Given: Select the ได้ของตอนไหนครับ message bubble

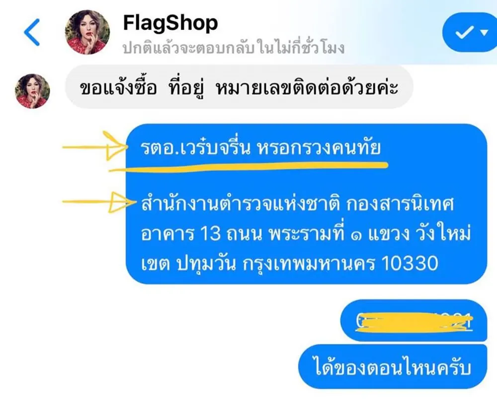Looking at the screenshot, I should click(x=393, y=367).
